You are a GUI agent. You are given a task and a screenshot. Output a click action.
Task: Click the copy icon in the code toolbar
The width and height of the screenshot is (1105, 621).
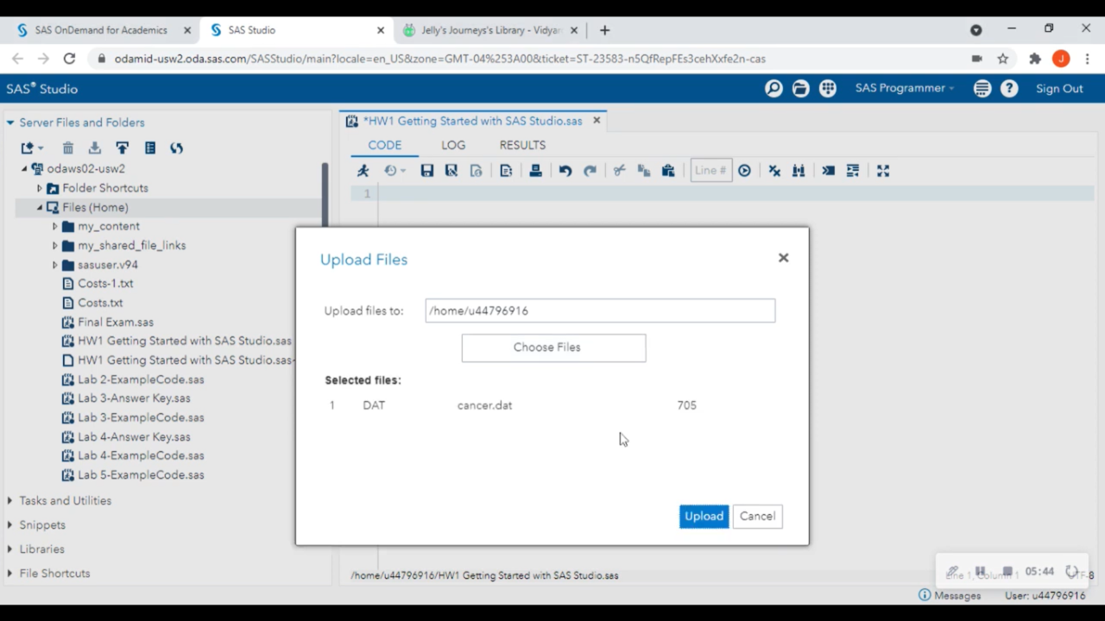643,171
